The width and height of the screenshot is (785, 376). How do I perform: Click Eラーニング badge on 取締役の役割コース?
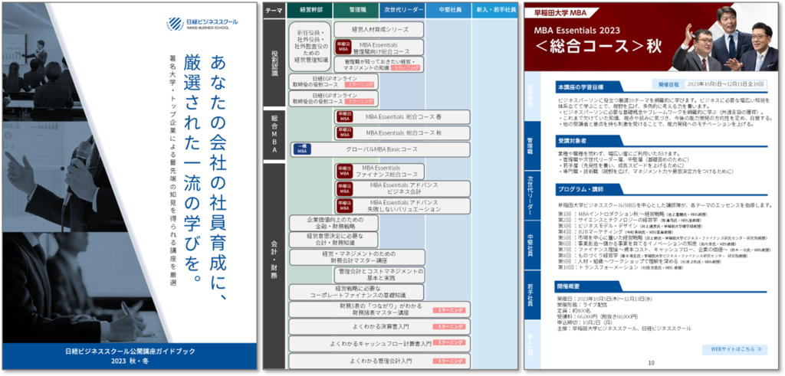(360, 85)
